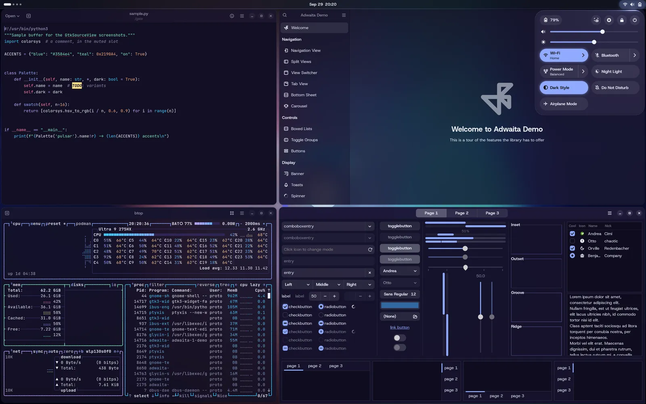The width and height of the screenshot is (646, 404).
Task: Click the spin button plus next to 50
Action: [x=334, y=296]
